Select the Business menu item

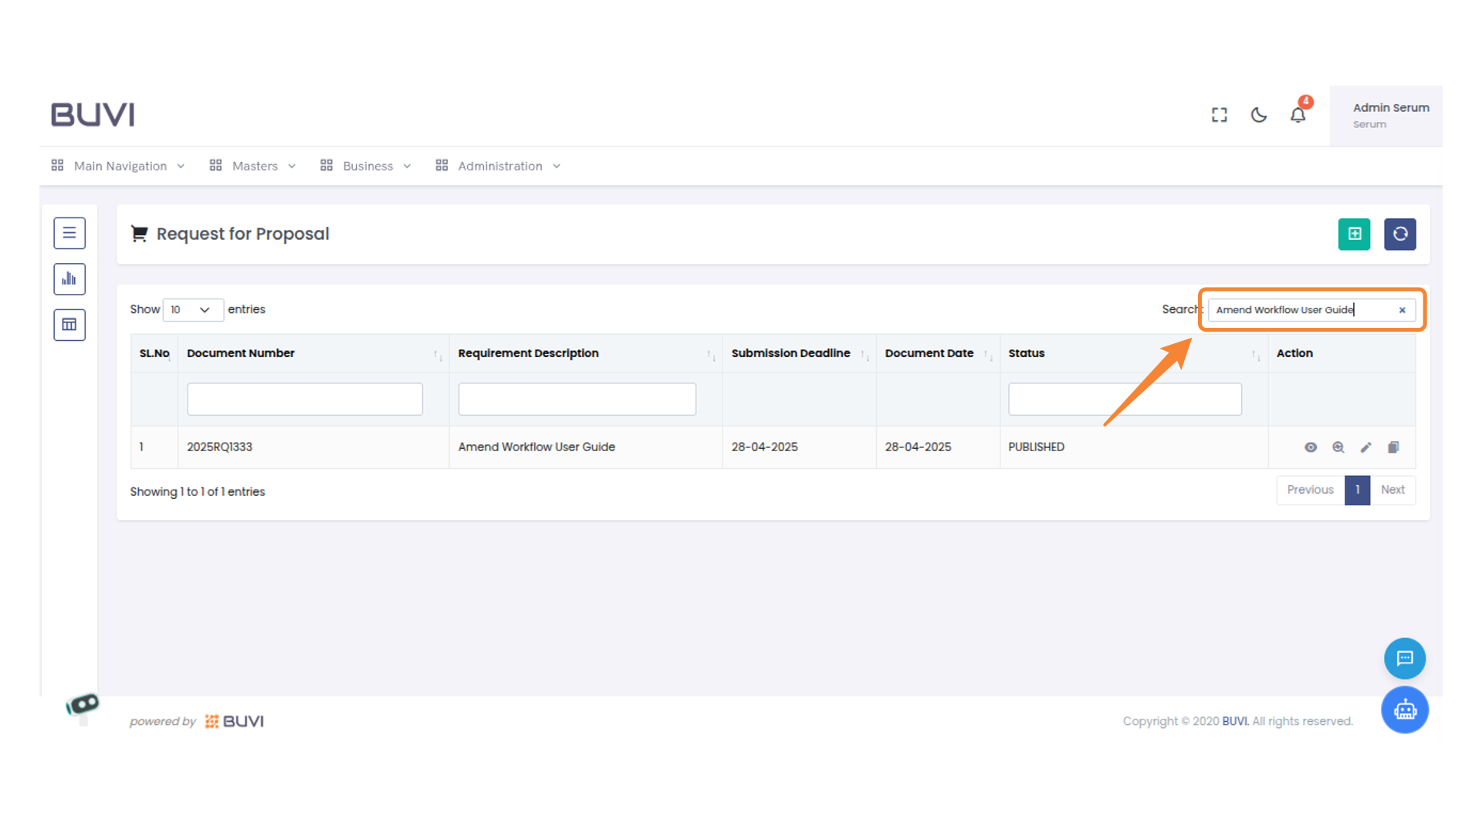[368, 166]
